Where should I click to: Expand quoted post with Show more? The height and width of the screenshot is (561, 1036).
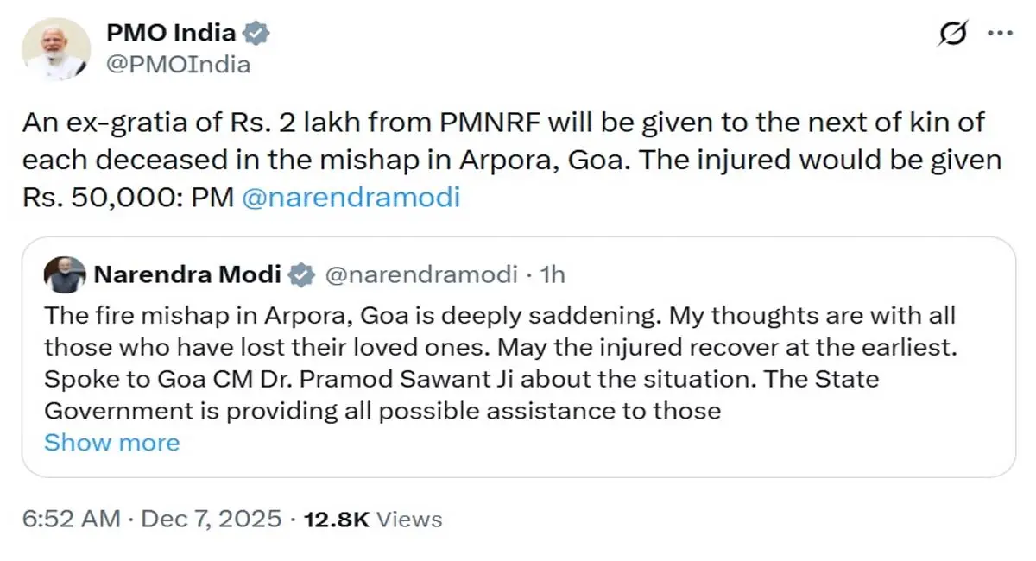[111, 443]
